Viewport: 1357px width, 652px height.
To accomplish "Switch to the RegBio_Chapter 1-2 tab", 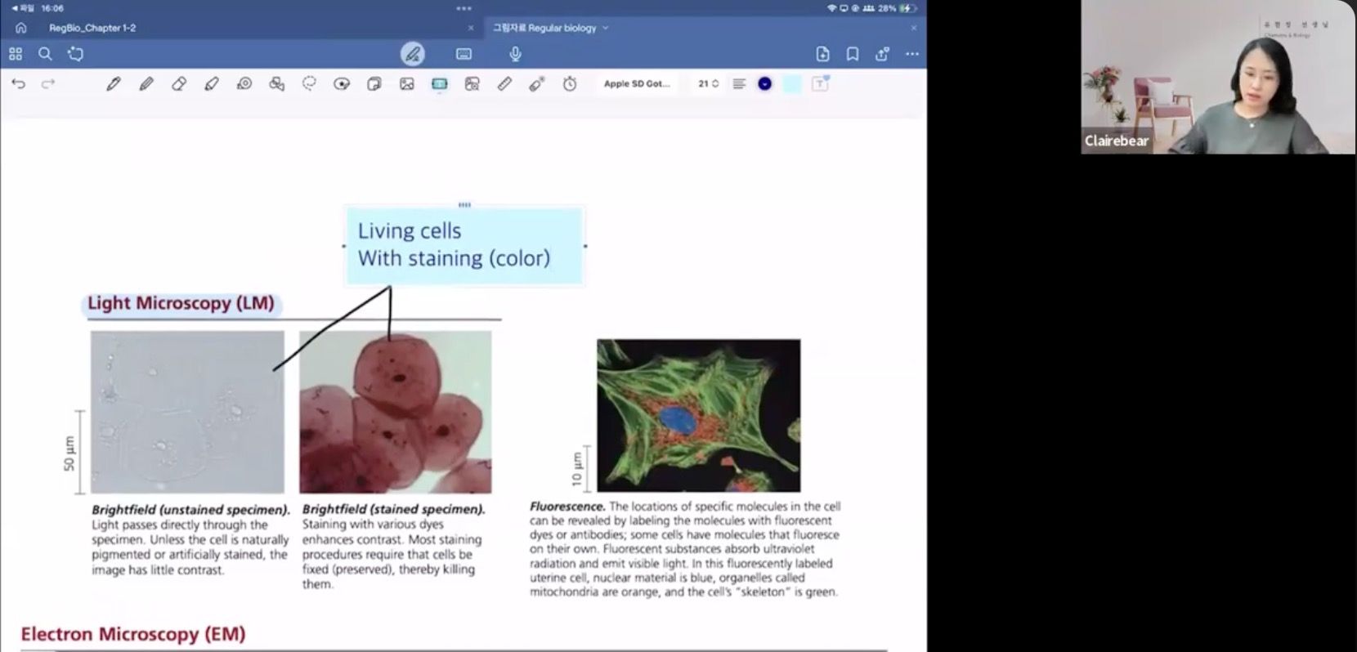I will click(x=92, y=28).
